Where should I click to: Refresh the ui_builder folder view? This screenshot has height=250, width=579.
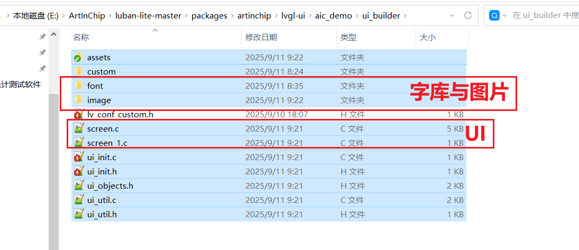point(468,15)
